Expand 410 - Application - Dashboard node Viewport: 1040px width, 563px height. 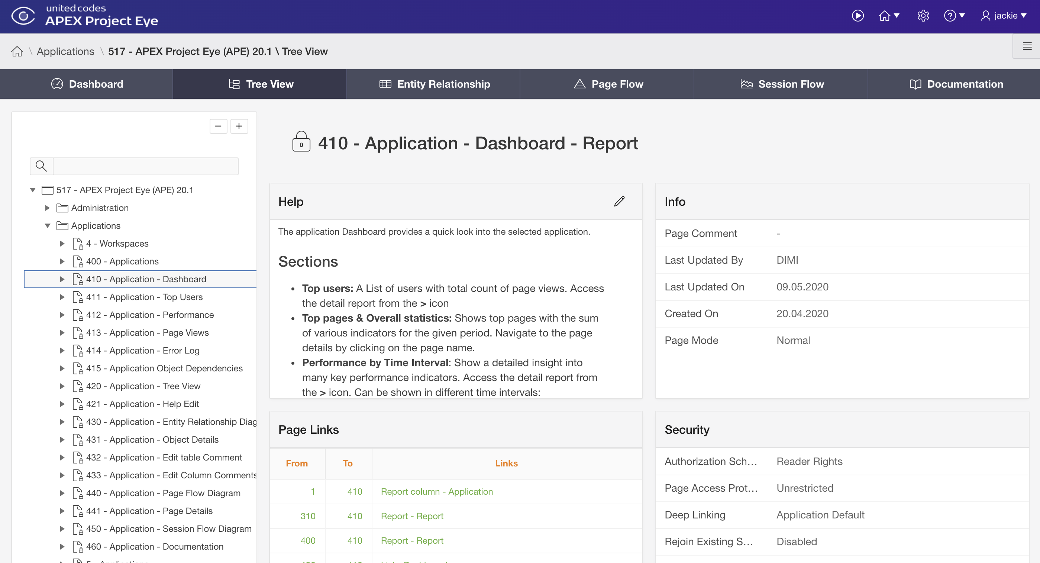pyautogui.click(x=62, y=279)
